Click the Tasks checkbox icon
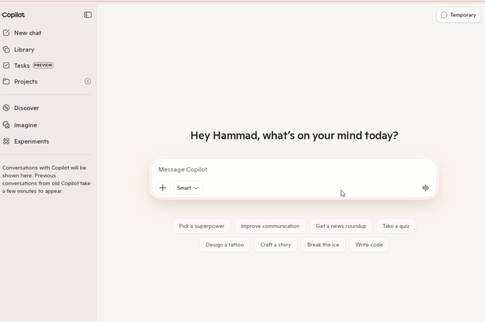485x322 pixels. coord(6,65)
